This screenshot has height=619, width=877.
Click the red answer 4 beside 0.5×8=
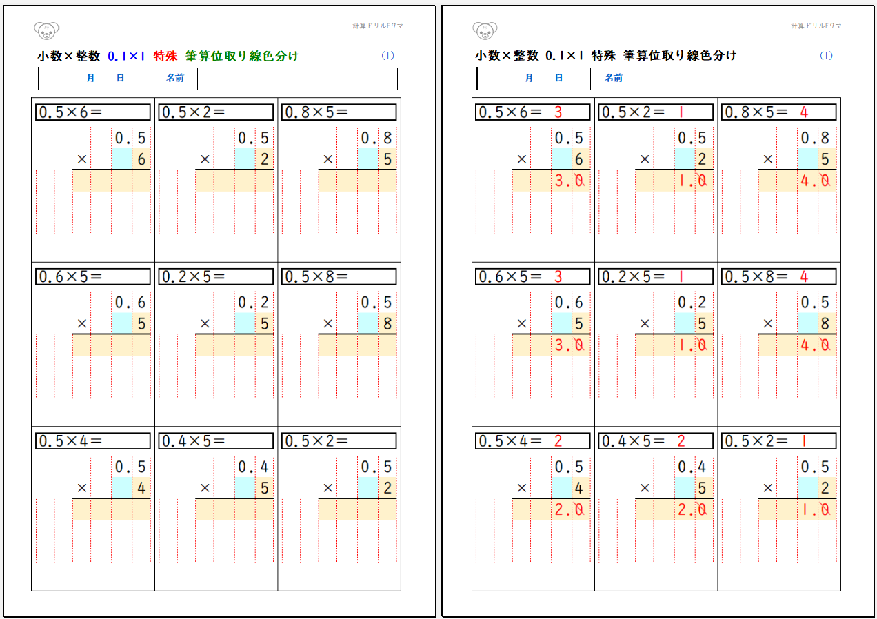click(x=804, y=276)
